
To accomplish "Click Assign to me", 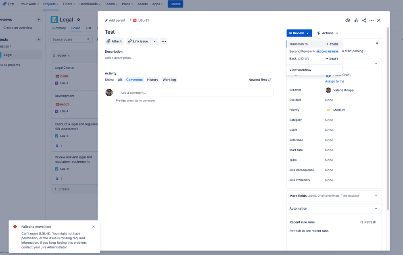I will click(334, 81).
